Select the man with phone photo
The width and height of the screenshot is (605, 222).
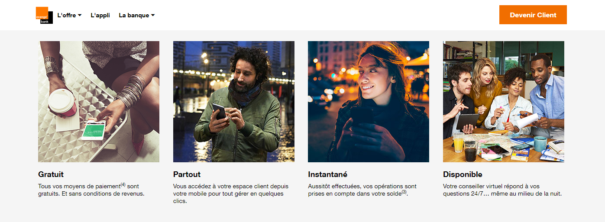click(x=234, y=102)
